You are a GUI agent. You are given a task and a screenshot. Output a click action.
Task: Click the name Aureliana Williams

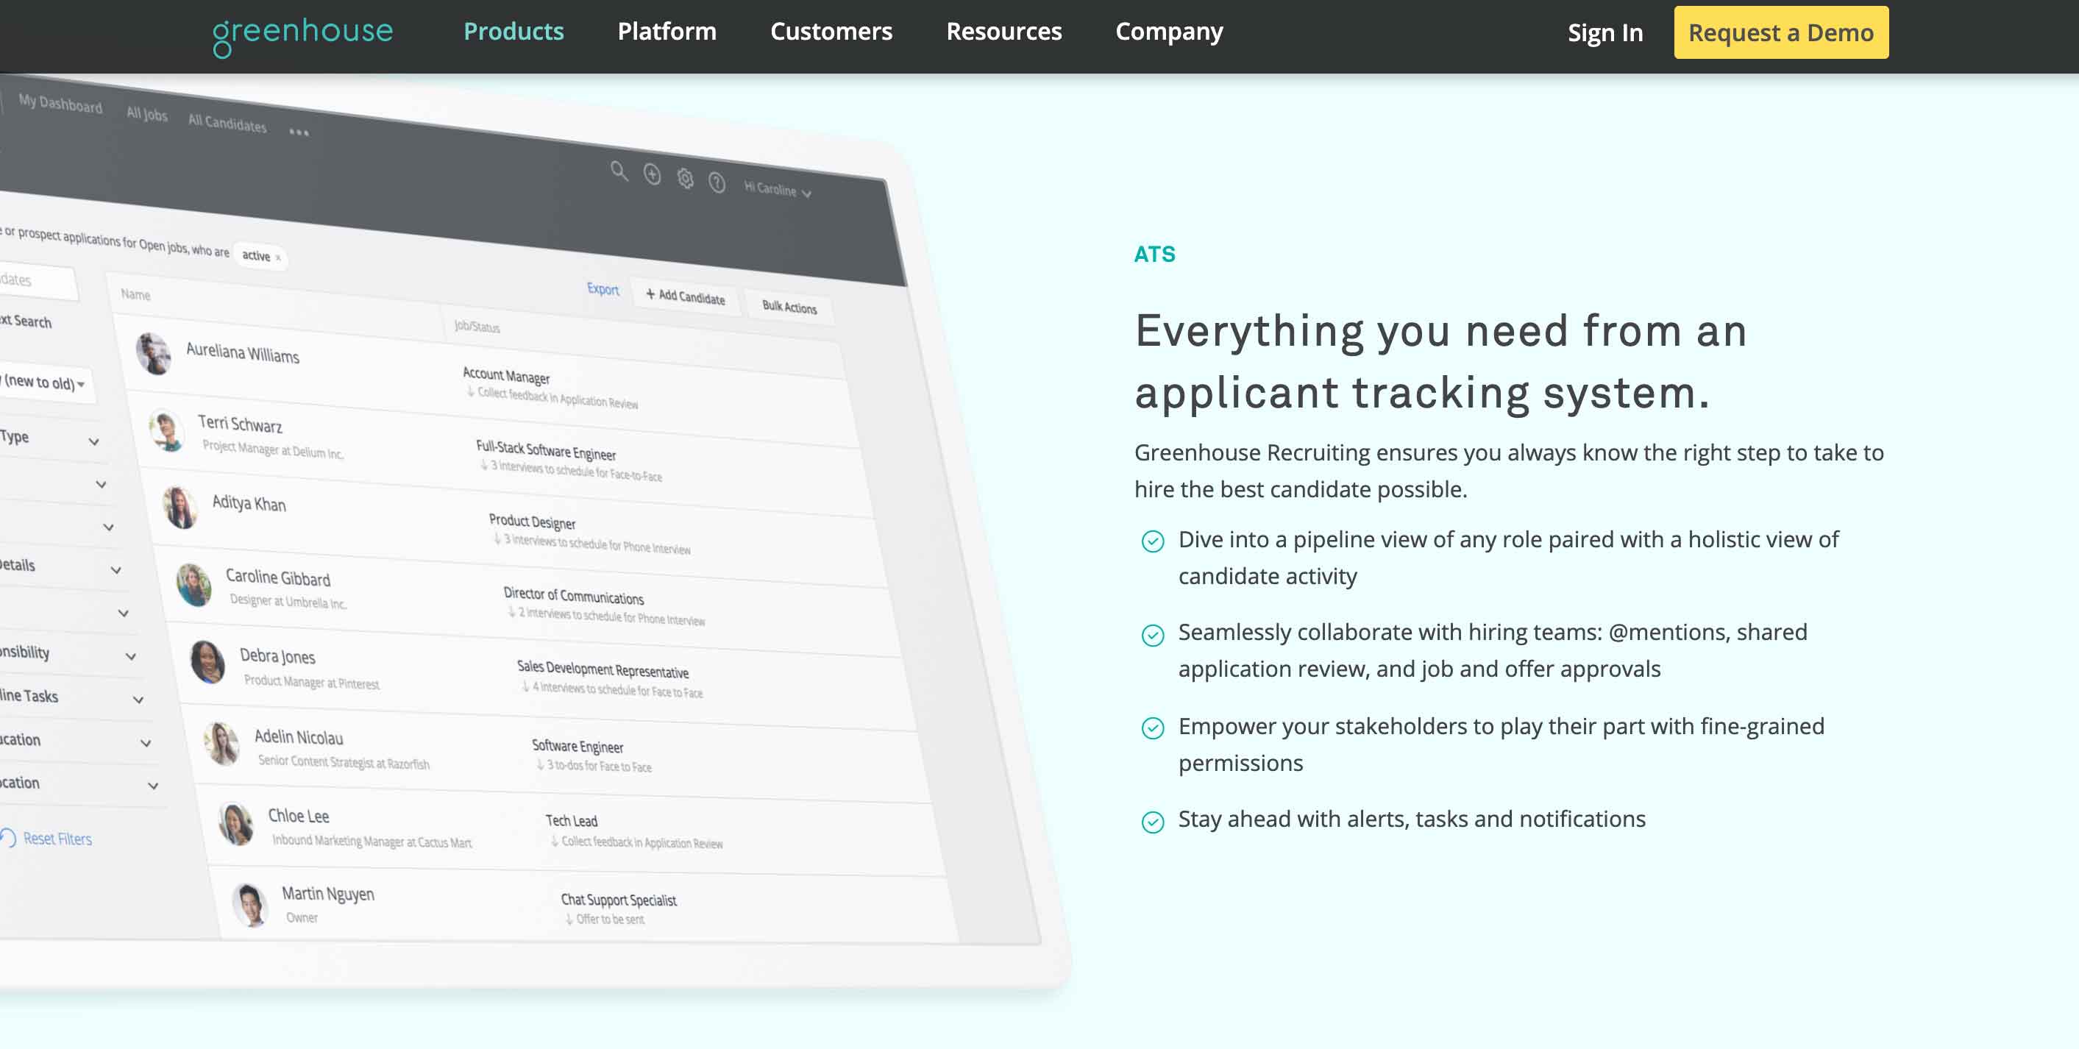pos(243,352)
